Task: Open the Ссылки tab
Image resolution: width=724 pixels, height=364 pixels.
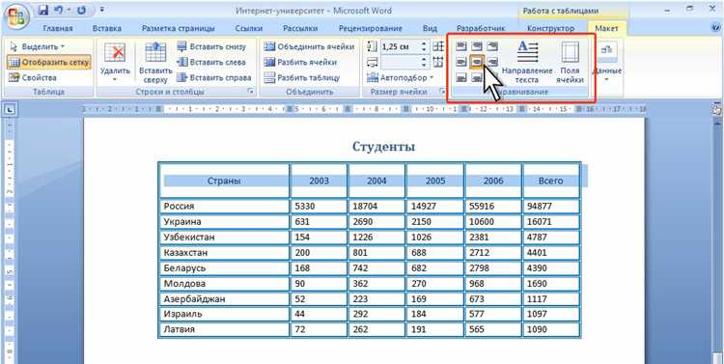Action: point(249,28)
